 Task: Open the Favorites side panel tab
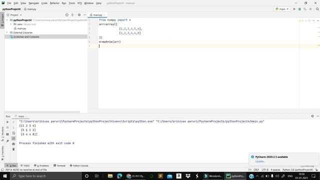tap(2, 153)
